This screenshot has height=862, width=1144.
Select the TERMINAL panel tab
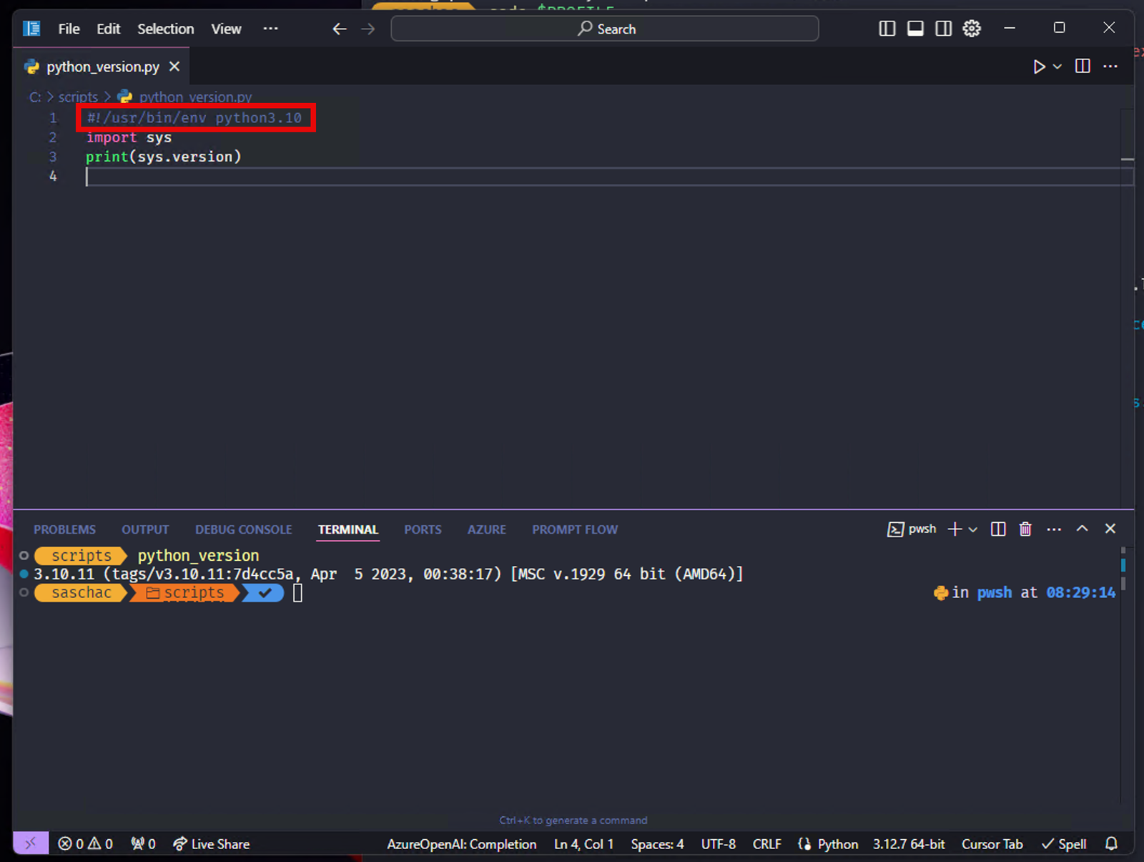tap(348, 529)
